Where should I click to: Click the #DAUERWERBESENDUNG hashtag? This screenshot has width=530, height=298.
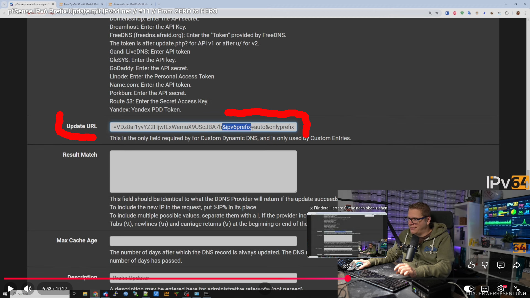[x=496, y=294]
